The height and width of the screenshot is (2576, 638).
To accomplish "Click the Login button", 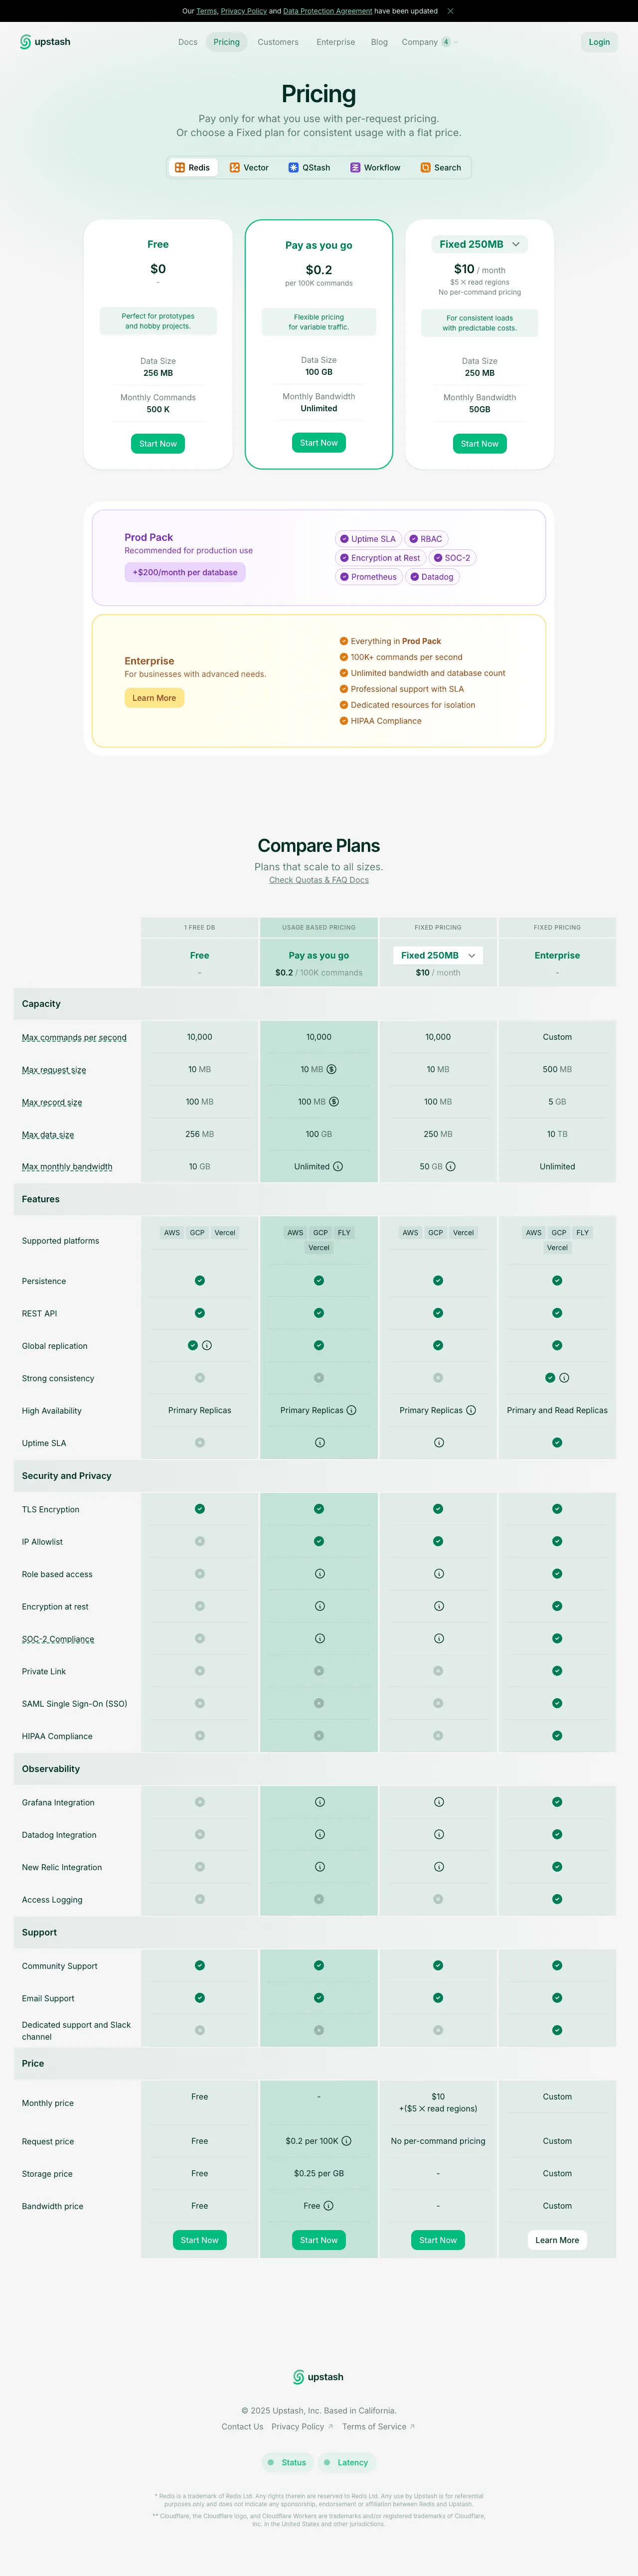I will pos(599,42).
